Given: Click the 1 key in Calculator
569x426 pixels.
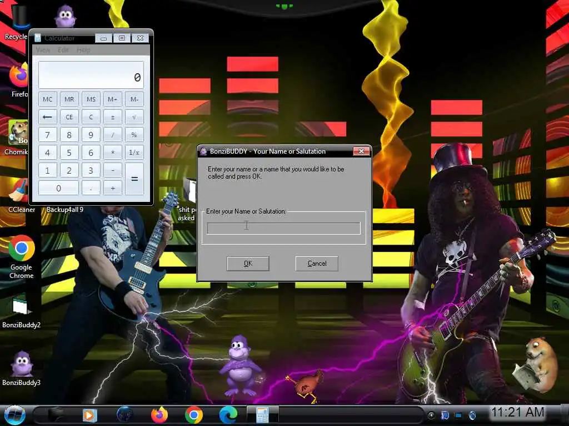Looking at the screenshot, I should coord(48,170).
